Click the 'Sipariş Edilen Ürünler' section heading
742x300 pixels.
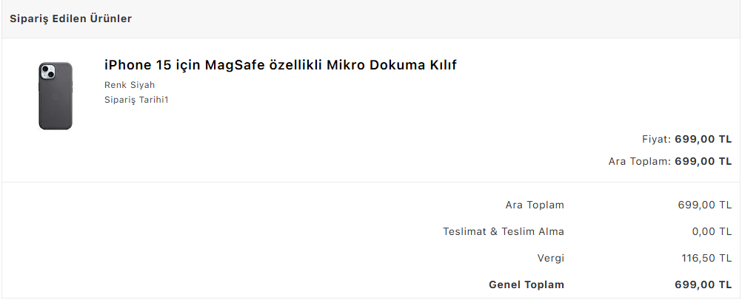[x=71, y=18]
